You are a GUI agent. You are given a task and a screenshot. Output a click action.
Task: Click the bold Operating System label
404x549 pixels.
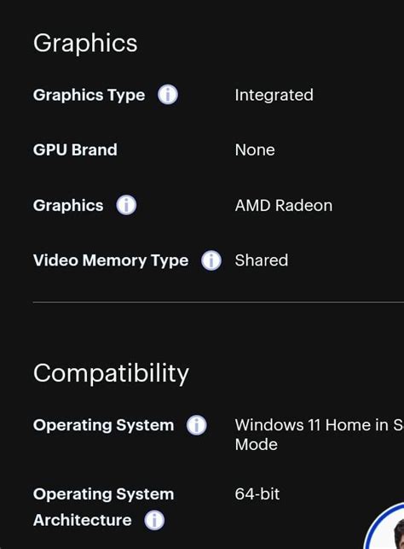coord(103,425)
